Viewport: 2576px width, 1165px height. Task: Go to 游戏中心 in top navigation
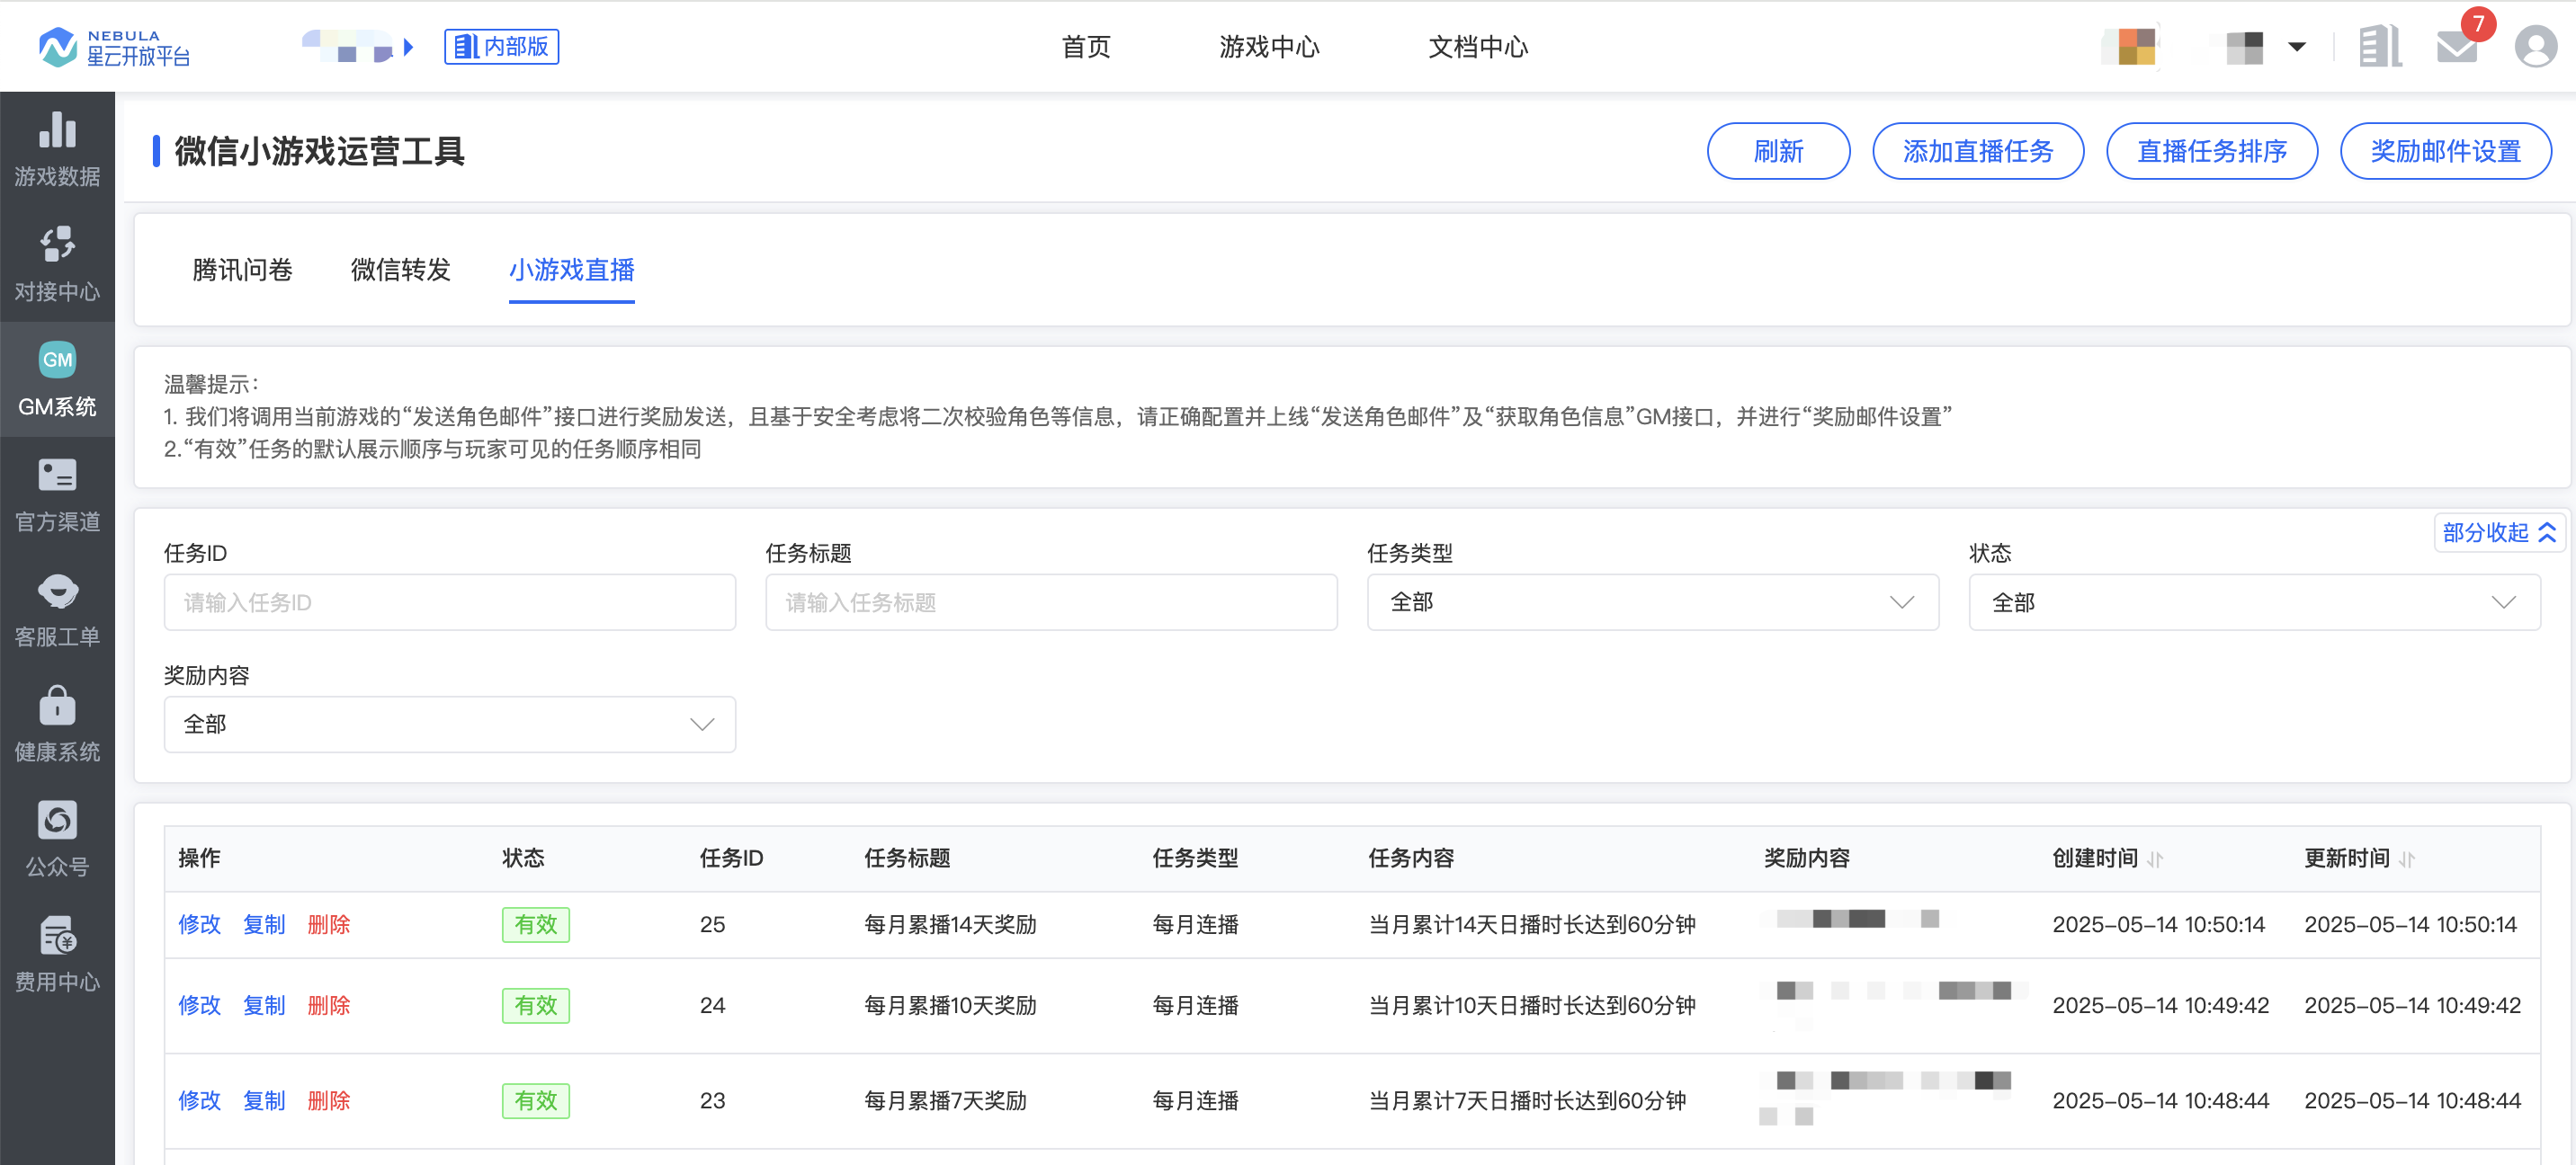click(1268, 47)
